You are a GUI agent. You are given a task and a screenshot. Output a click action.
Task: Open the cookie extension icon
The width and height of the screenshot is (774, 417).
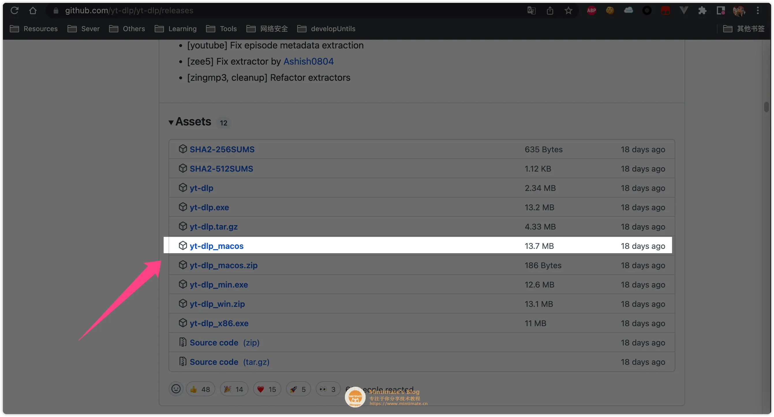tap(610, 10)
